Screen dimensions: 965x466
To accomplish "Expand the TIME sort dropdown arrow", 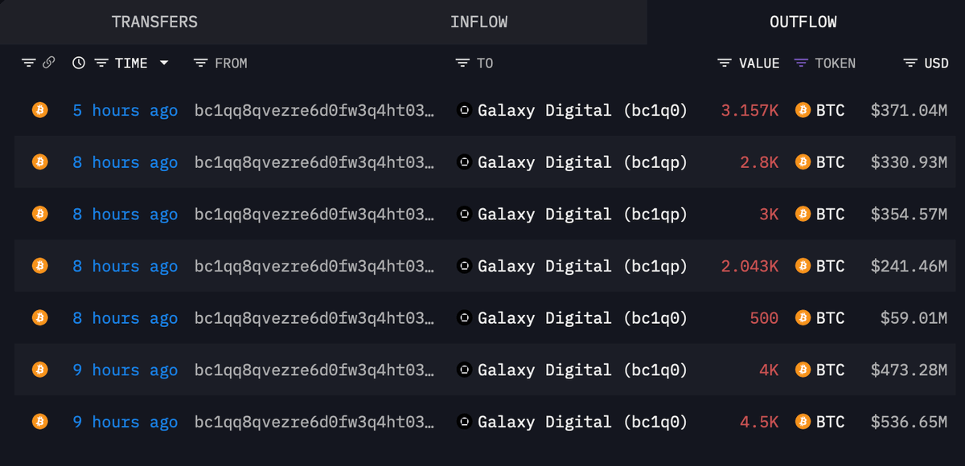I will pos(164,63).
